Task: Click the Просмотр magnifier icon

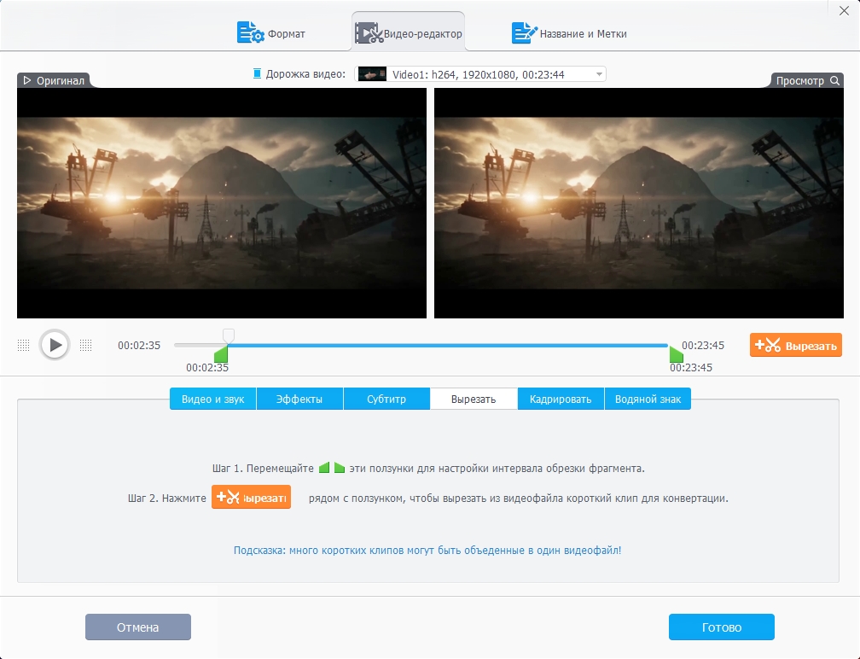Action: click(x=834, y=80)
